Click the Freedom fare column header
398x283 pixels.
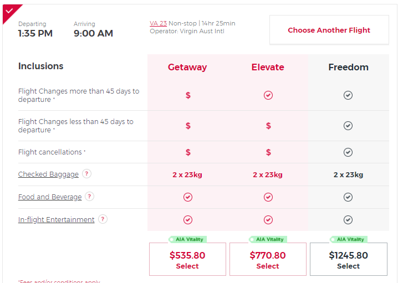point(348,67)
